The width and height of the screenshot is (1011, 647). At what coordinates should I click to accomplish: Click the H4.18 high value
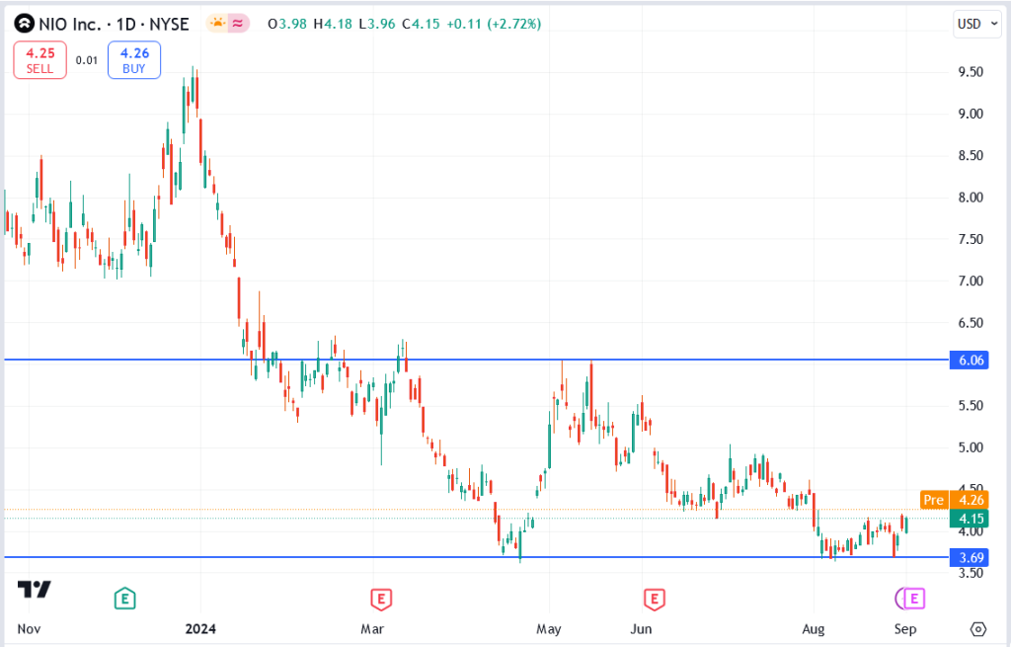coord(333,24)
